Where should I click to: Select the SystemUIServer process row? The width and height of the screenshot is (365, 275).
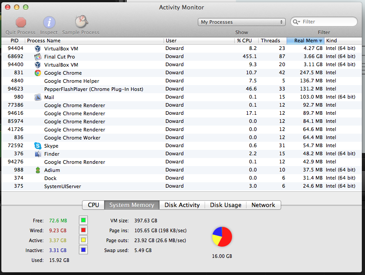click(182, 186)
